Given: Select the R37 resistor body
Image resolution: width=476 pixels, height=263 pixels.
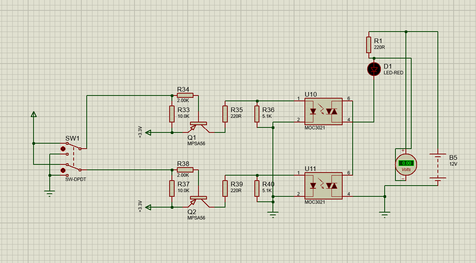Looking at the screenshot, I should [172, 188].
